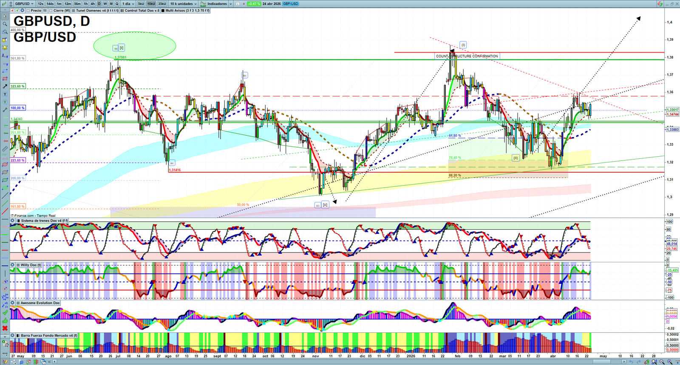Switch to the 4h timeframe
The height and width of the screenshot is (365, 680).
pyautogui.click(x=93, y=4)
